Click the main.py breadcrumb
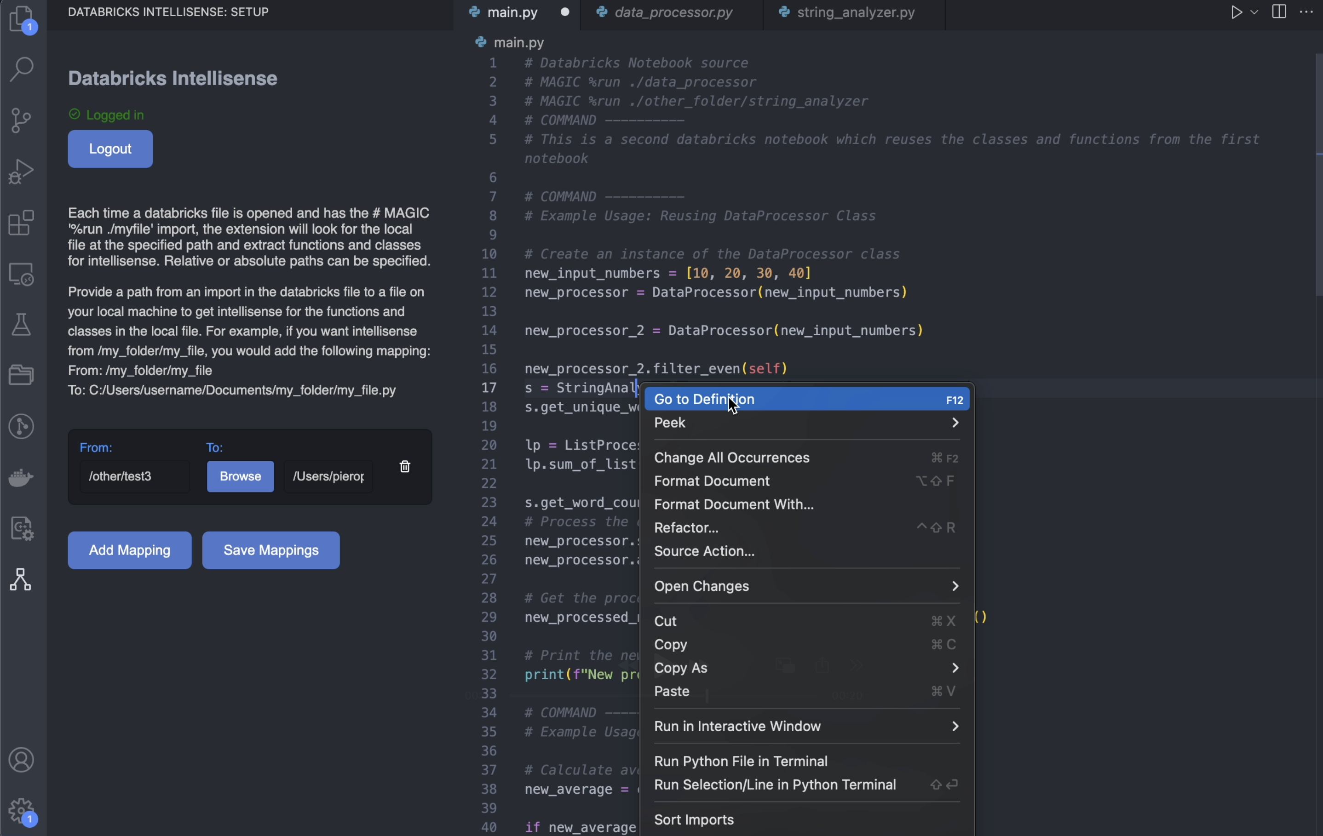Image resolution: width=1323 pixels, height=836 pixels. coord(511,42)
